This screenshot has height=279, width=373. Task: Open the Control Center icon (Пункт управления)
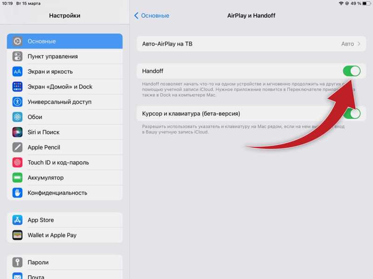click(x=17, y=56)
